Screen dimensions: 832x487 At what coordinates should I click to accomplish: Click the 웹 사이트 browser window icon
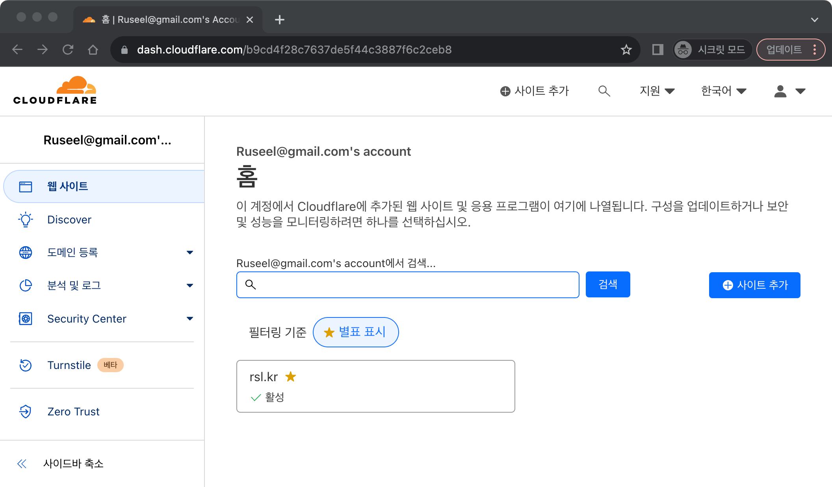[x=26, y=186]
